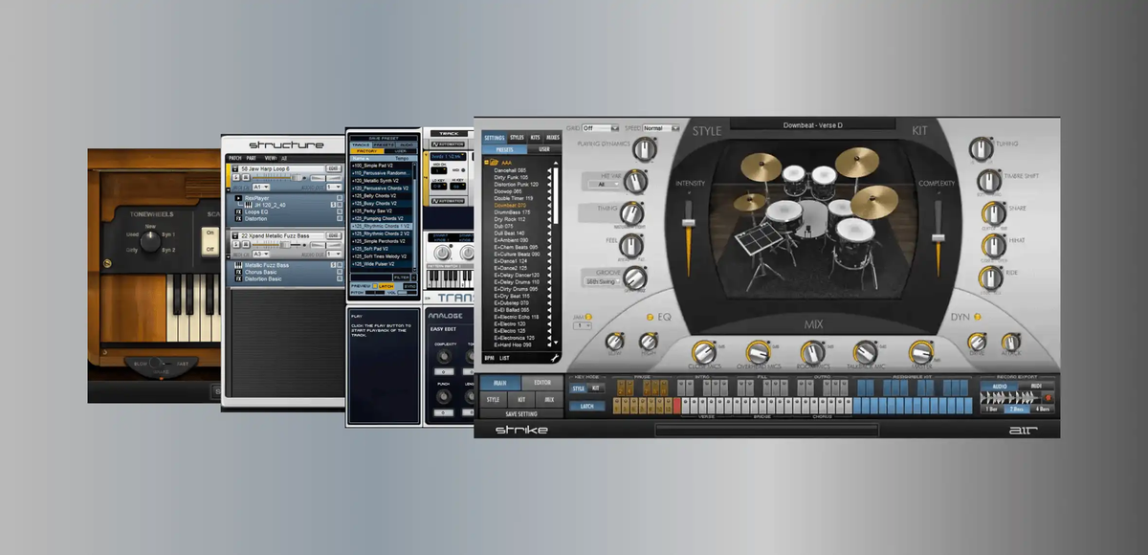The image size is (1148, 555).
Task: Click the Main page button in Strike
Action: 499,383
